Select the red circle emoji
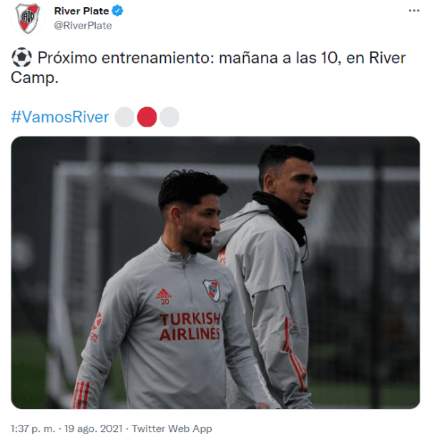The width and height of the screenshot is (429, 442). pos(147,117)
